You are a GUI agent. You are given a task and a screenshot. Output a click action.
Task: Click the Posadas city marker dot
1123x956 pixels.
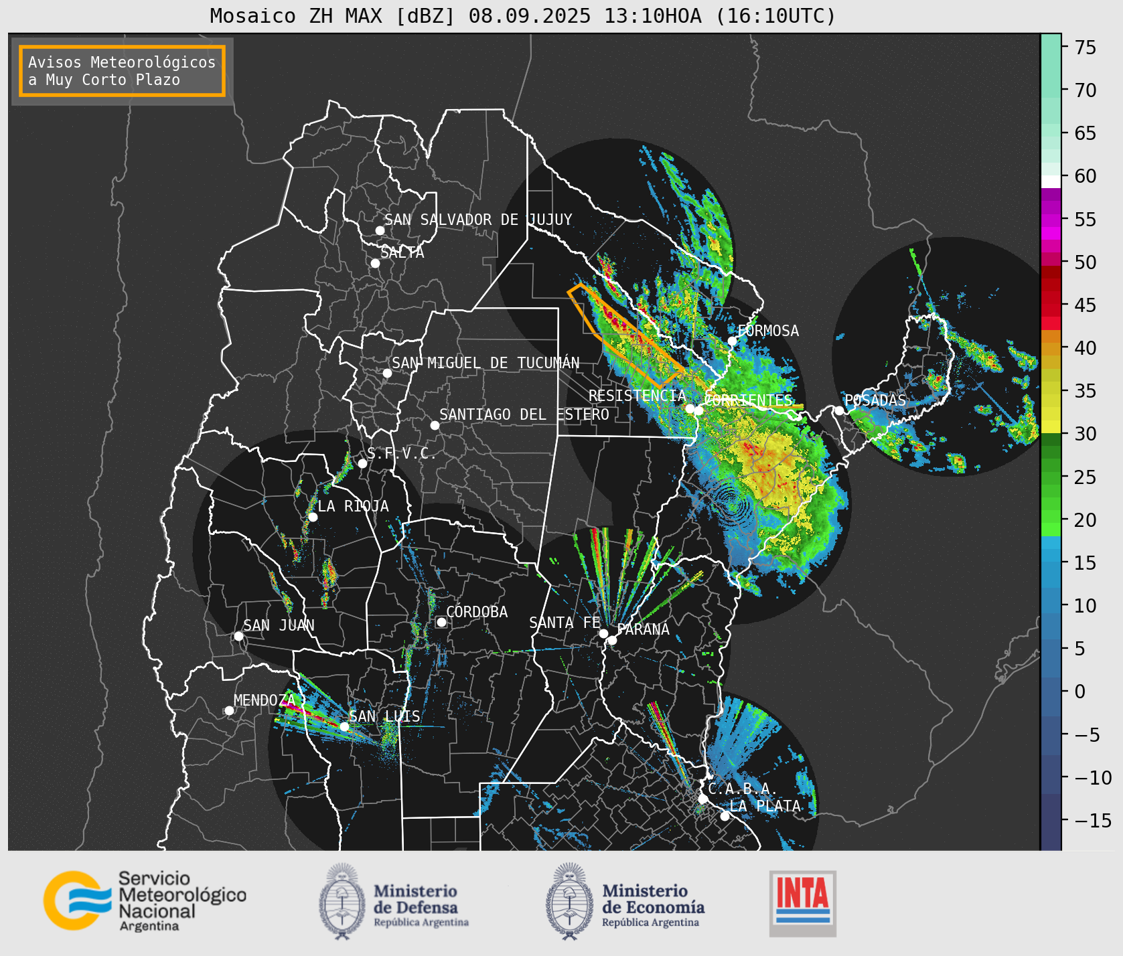coord(839,410)
